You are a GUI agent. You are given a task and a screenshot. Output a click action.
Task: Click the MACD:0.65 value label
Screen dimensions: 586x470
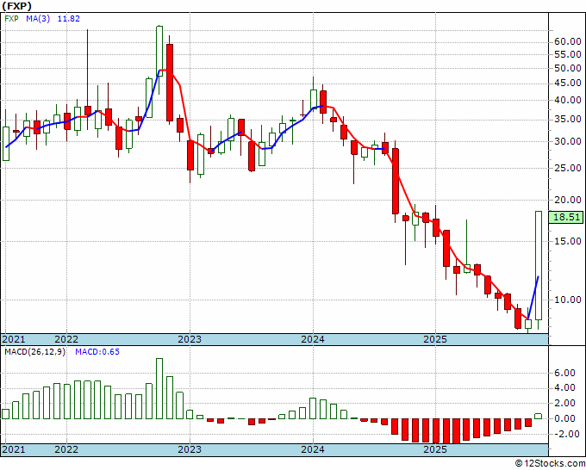pyautogui.click(x=97, y=352)
